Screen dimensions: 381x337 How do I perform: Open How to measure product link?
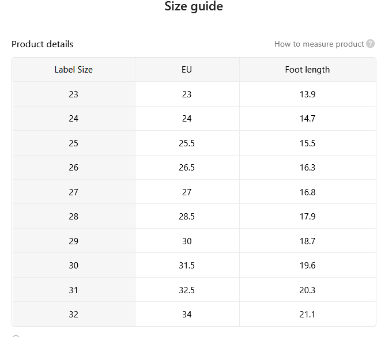click(x=319, y=44)
